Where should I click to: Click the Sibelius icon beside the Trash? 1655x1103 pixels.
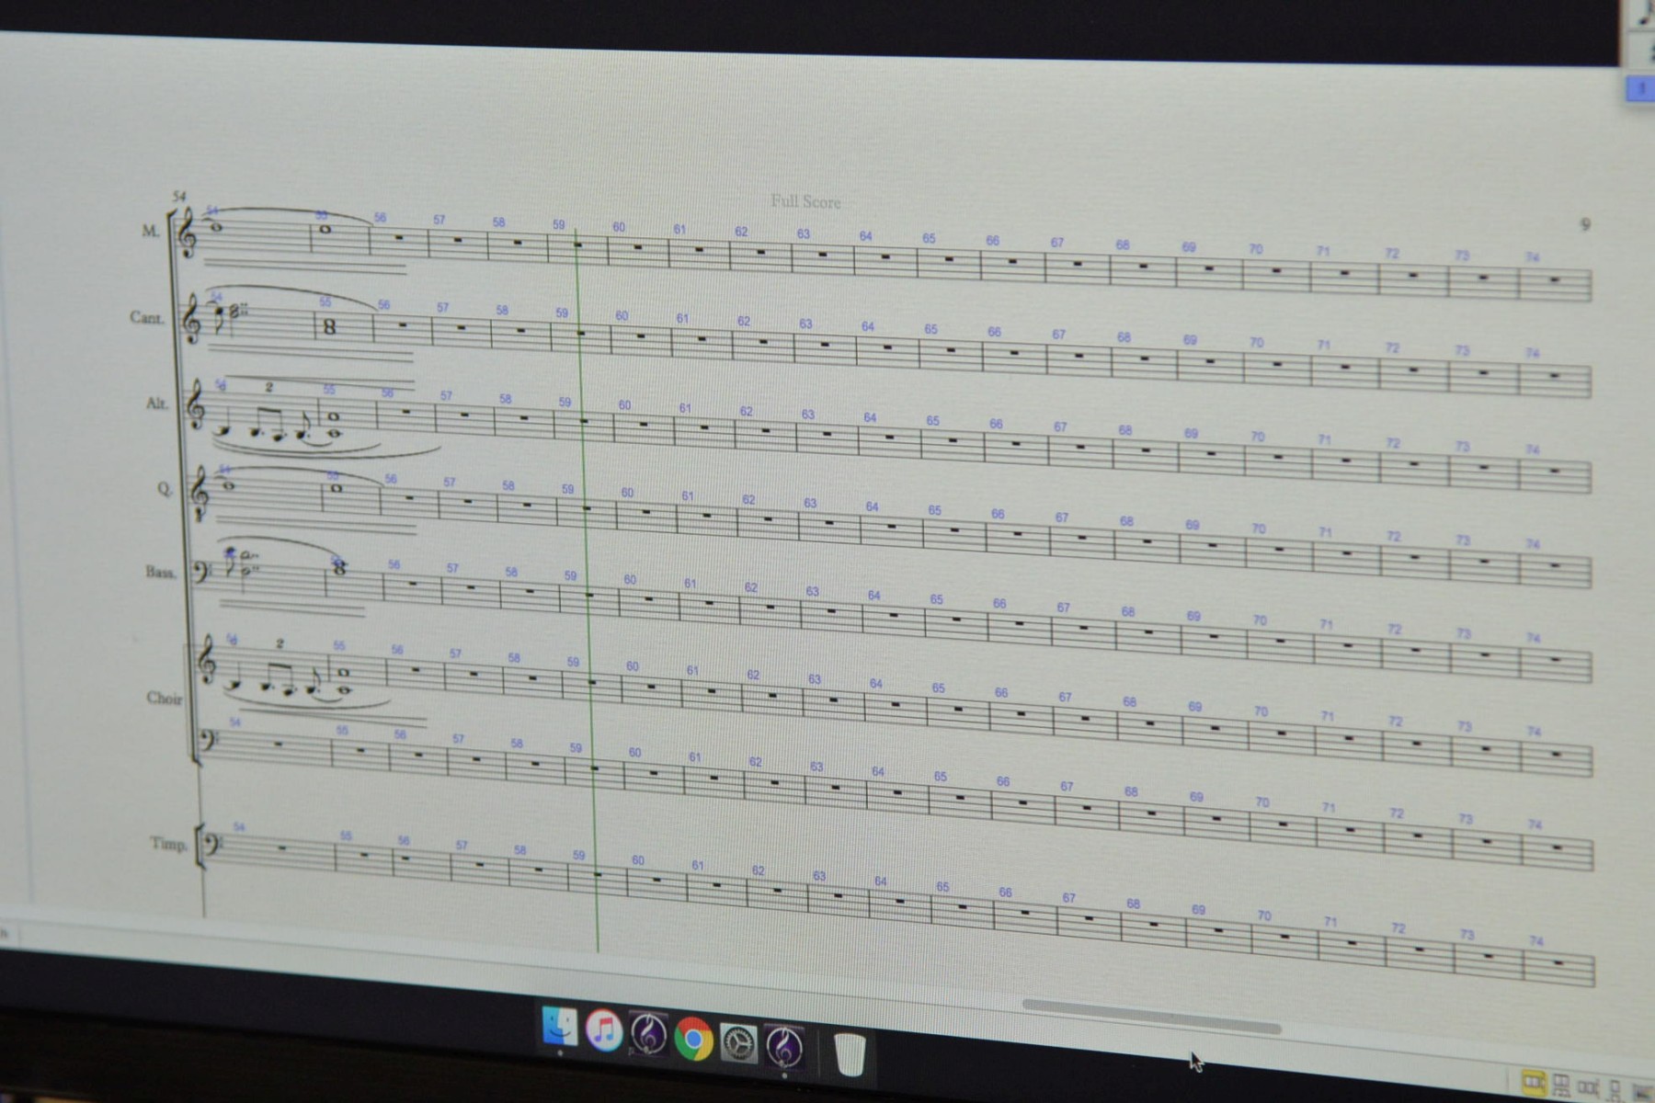(x=784, y=1046)
